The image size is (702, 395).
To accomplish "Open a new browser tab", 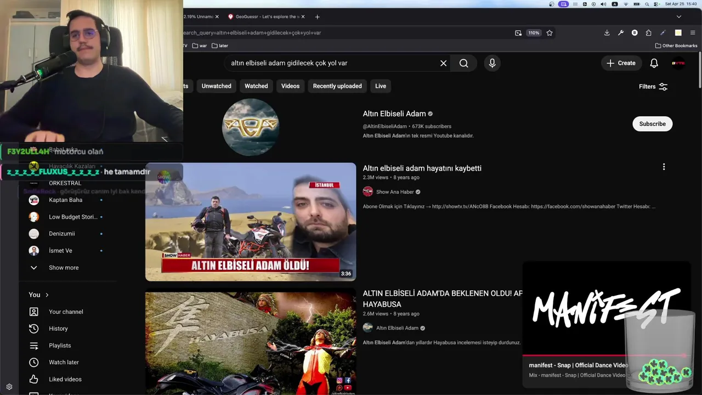I will click(x=317, y=17).
